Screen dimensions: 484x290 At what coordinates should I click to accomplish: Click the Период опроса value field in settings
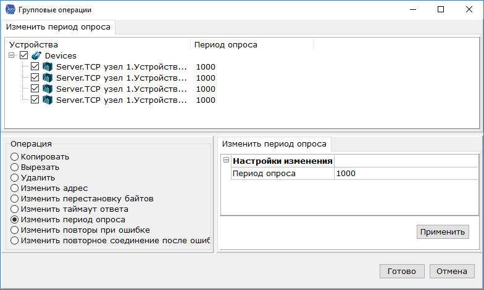click(406, 174)
